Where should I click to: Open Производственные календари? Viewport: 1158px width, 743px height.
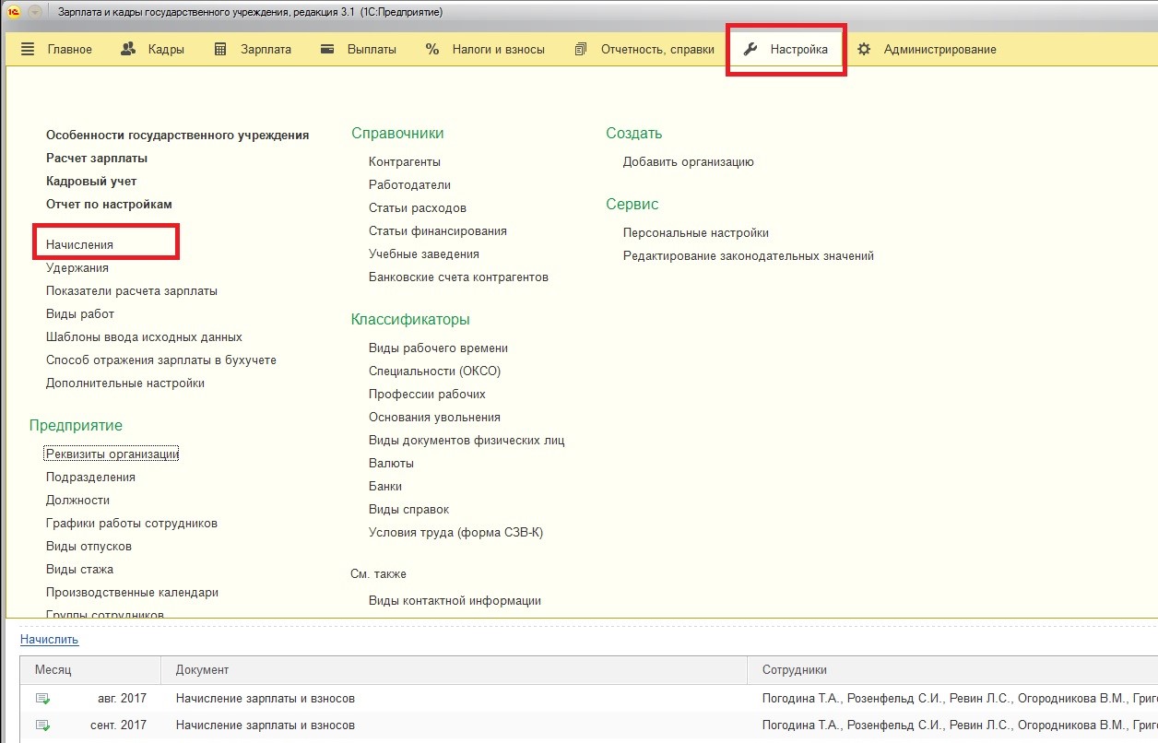tap(132, 592)
